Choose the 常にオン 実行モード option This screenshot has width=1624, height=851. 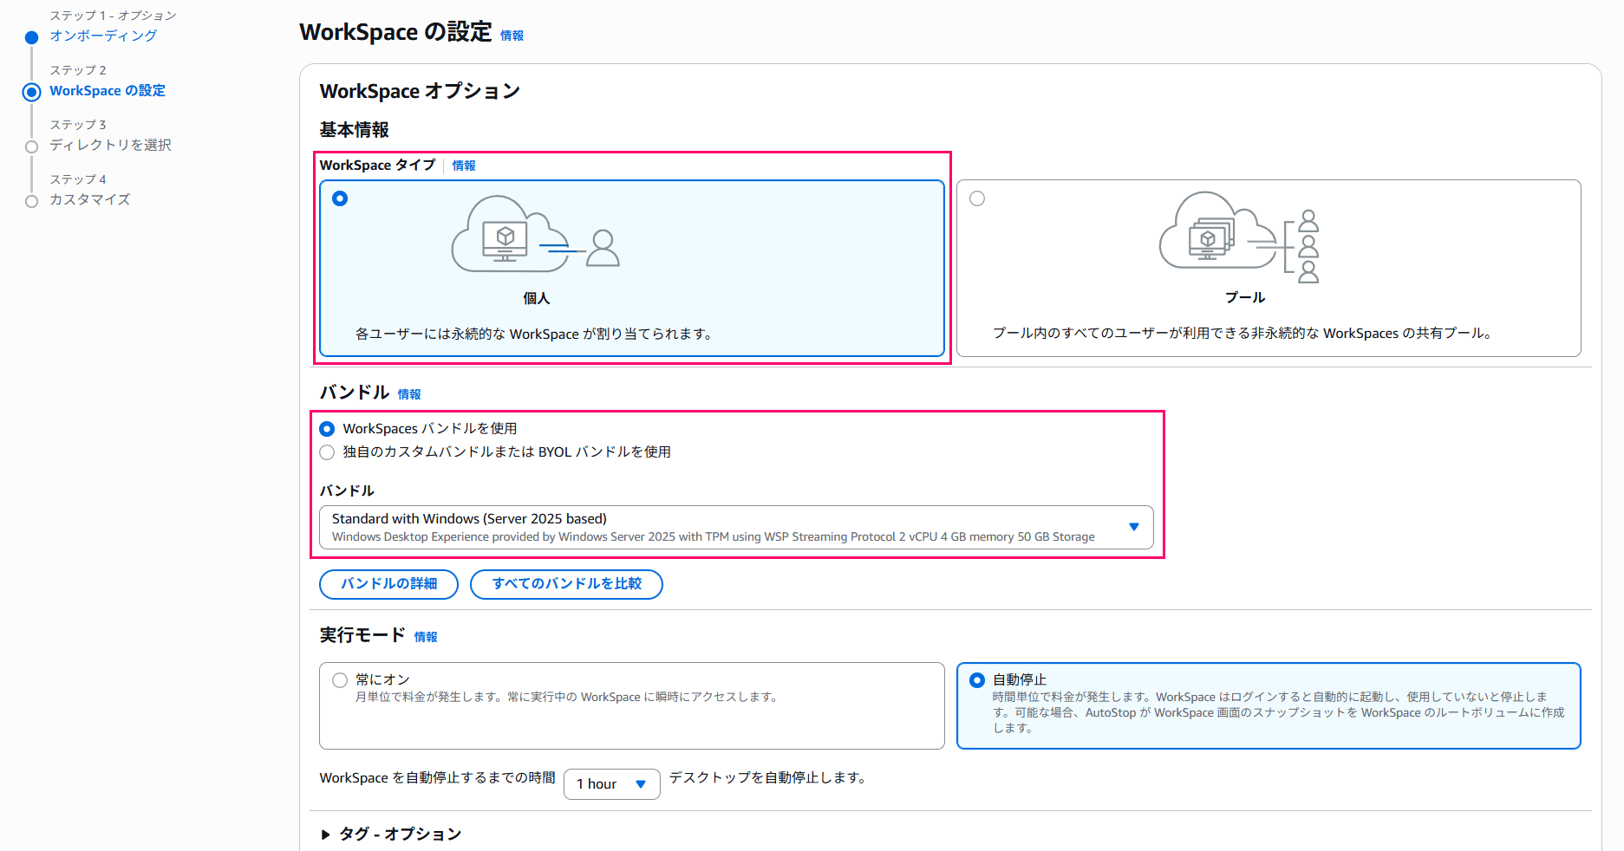point(340,680)
